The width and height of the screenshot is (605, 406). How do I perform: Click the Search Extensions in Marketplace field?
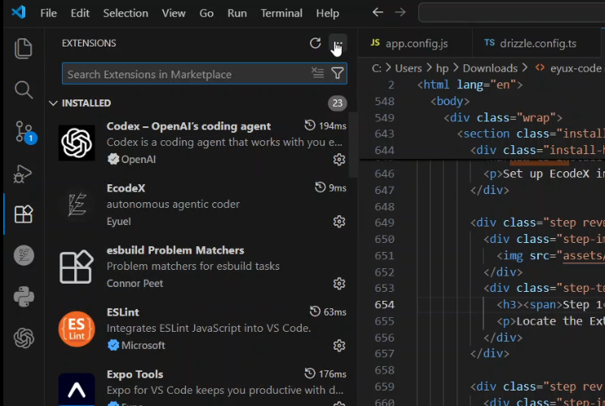[186, 74]
